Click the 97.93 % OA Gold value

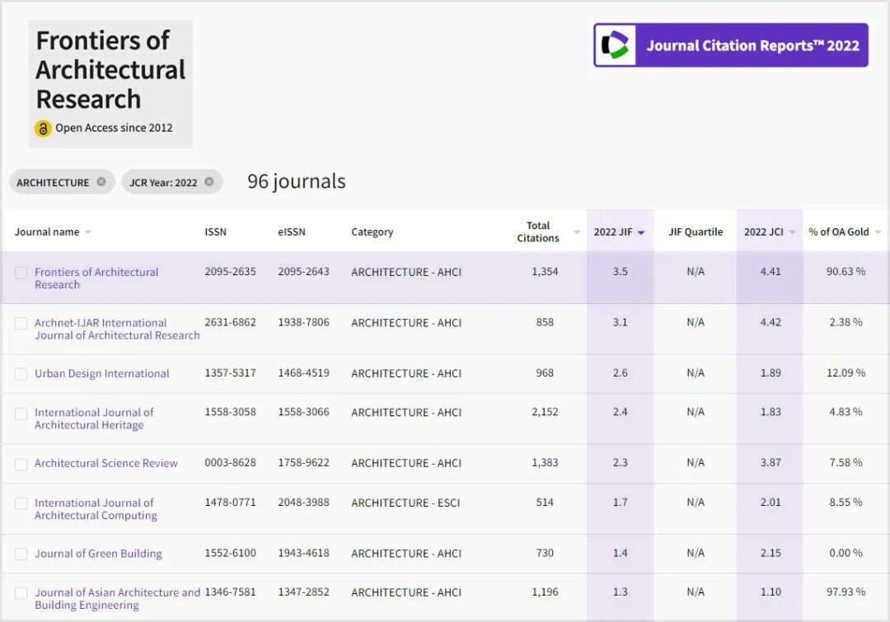(x=845, y=592)
